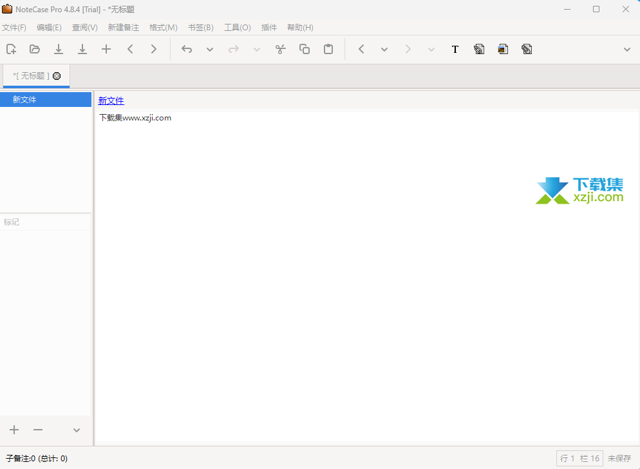Open the back navigation history dropdown

[x=384, y=50]
